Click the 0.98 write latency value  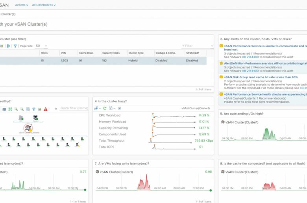208,172
